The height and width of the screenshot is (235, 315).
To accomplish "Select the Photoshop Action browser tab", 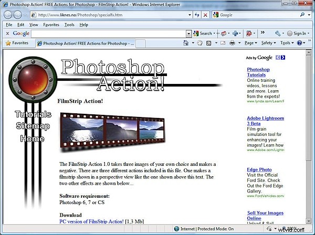I will [87, 42].
